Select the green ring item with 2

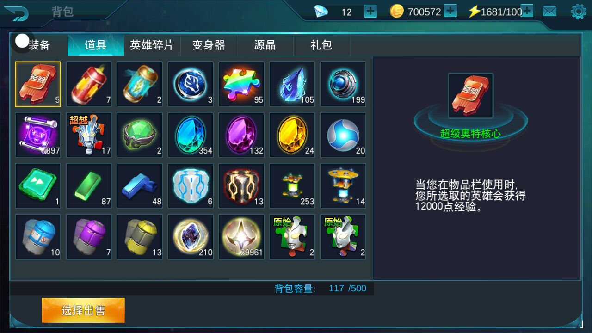[140, 135]
